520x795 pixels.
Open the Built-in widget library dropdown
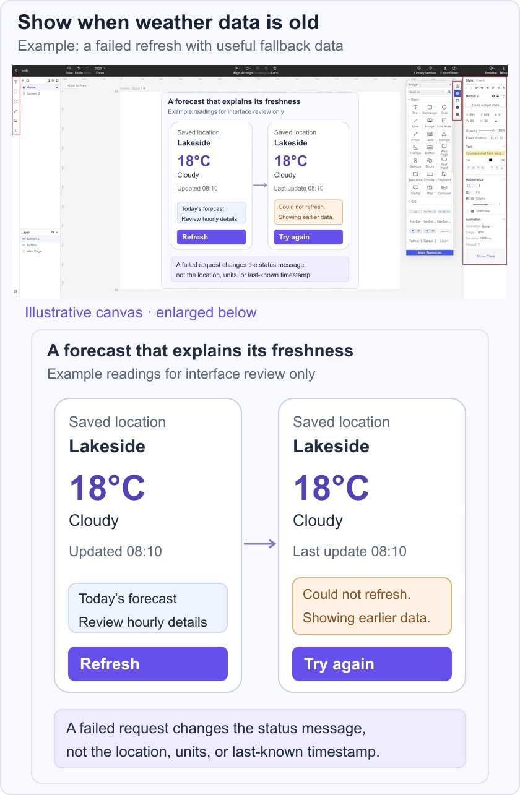pyautogui.click(x=426, y=92)
